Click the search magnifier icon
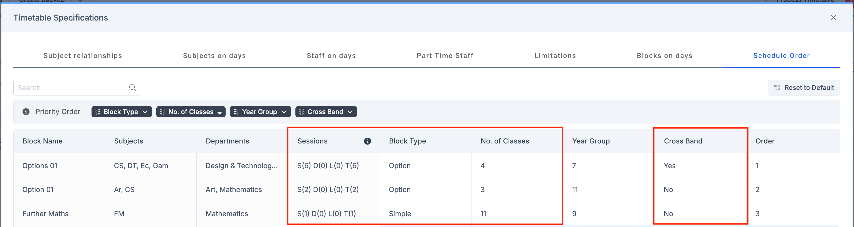Viewport: 854px width, 227px height. click(132, 88)
